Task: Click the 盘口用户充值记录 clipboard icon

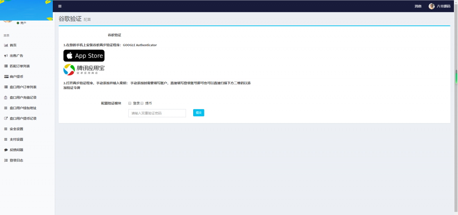Action: tap(6, 98)
